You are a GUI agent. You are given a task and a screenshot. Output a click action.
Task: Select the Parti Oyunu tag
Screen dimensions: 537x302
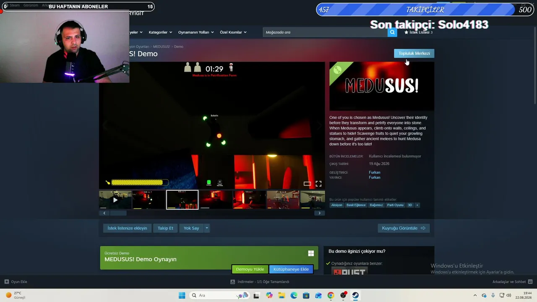coord(395,205)
